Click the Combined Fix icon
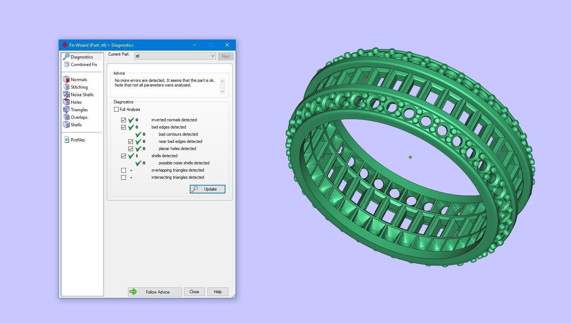571x323 pixels. click(67, 64)
